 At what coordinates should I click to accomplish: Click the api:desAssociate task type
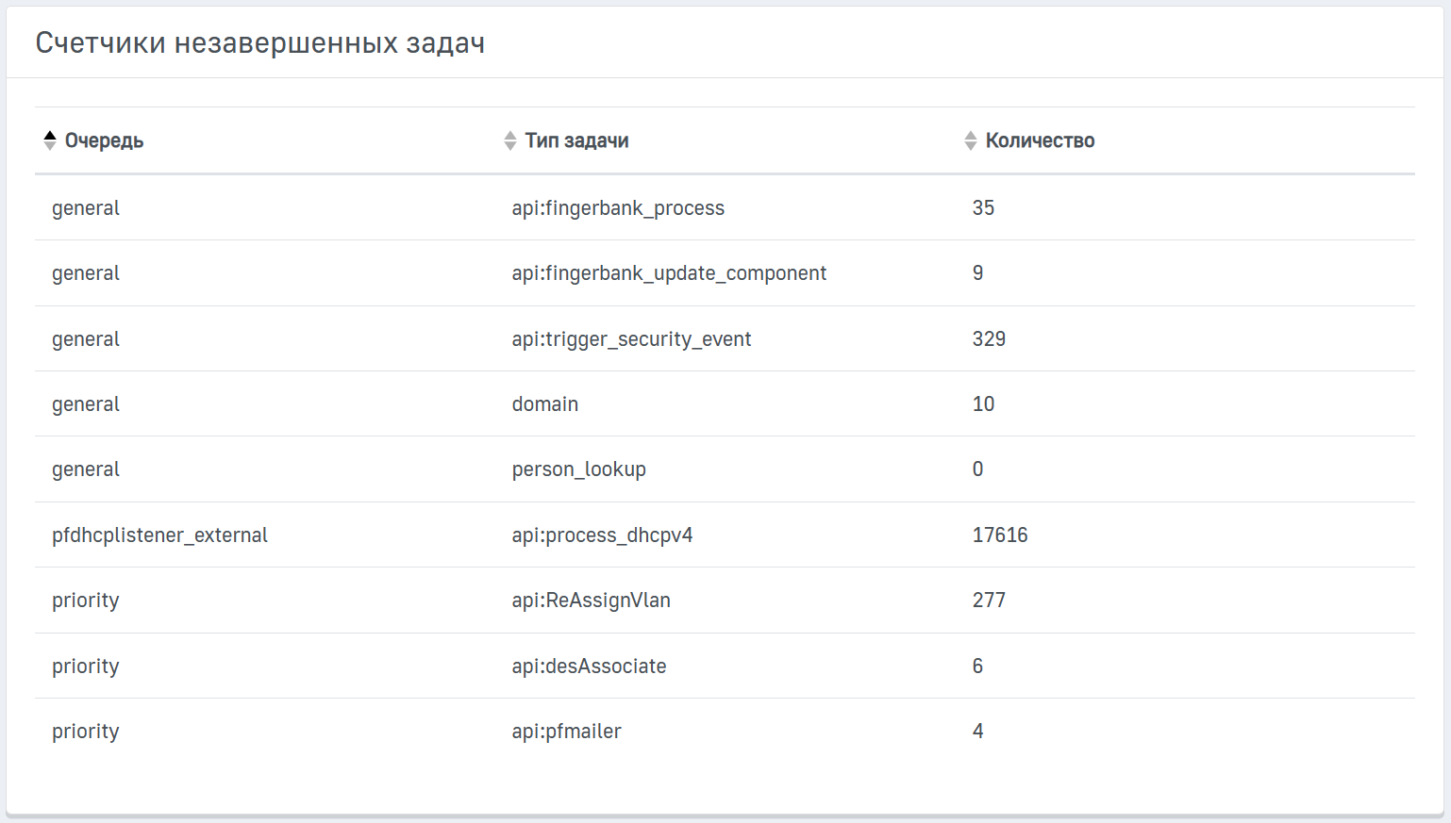[589, 667]
